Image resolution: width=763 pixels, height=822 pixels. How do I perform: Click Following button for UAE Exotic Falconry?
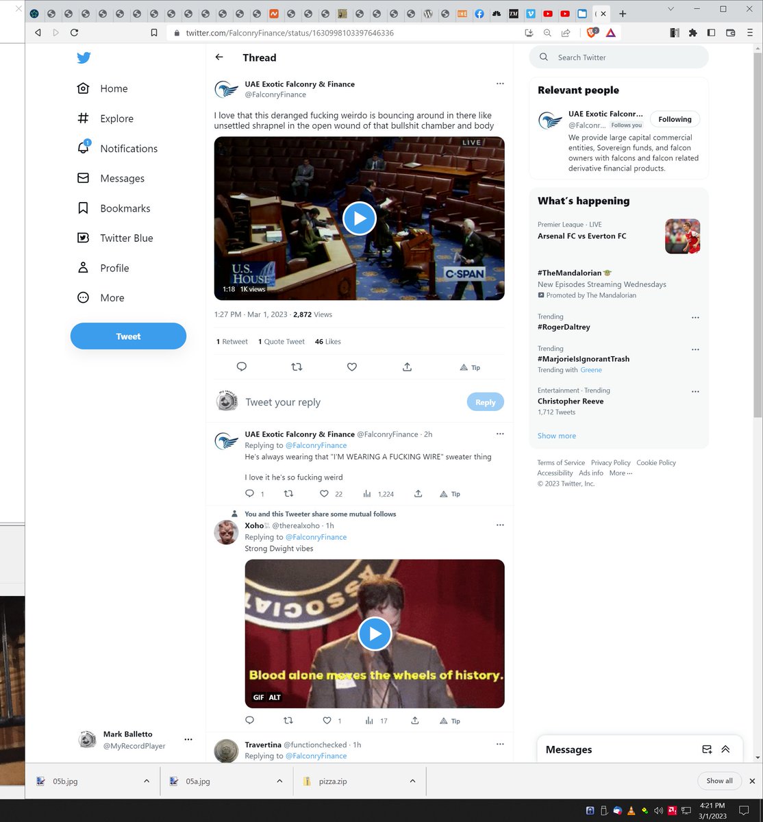[675, 119]
